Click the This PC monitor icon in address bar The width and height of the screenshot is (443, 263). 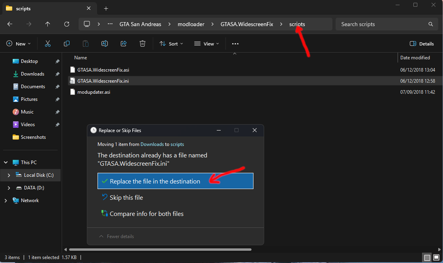(x=87, y=25)
